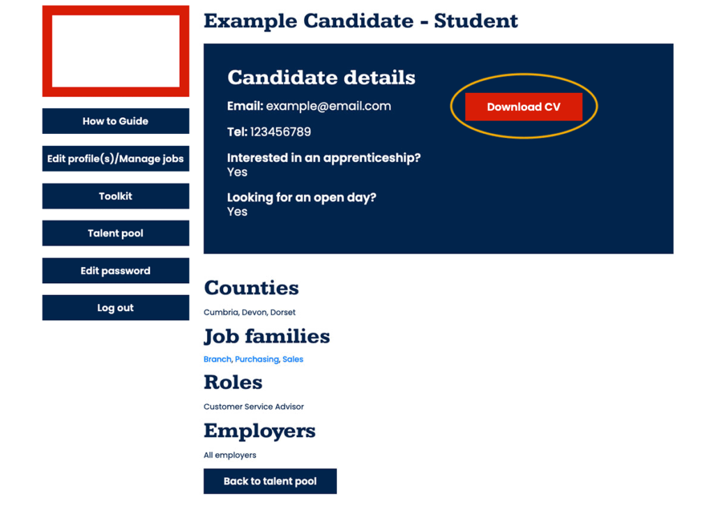Image resolution: width=714 pixels, height=514 pixels.
Task: Open the Edit password page
Action: [x=116, y=271]
